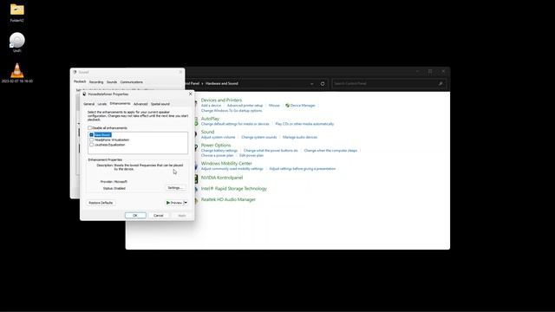Viewport: 555px width, 312px height.
Task: Uncheck the Bass Boost enhancement
Action: 91,135
